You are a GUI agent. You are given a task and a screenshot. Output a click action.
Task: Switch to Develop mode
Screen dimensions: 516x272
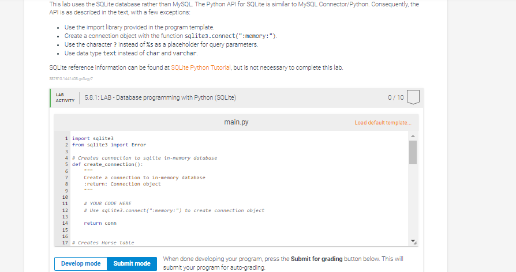coord(81,263)
